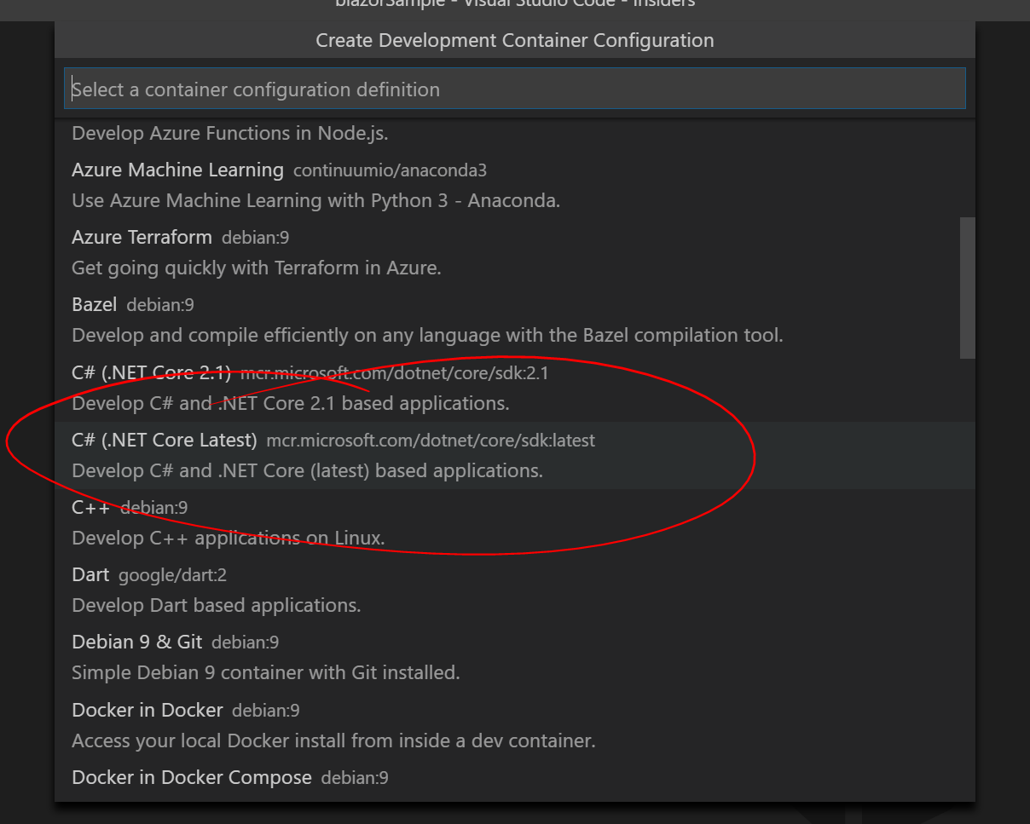Click the continuumio/anaconda3 image label
Viewport: 1030px width, 824px height.
click(x=389, y=170)
